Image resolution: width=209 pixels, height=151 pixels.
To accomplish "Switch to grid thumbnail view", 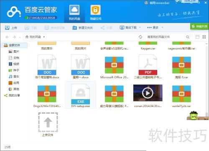I will point(204,37).
